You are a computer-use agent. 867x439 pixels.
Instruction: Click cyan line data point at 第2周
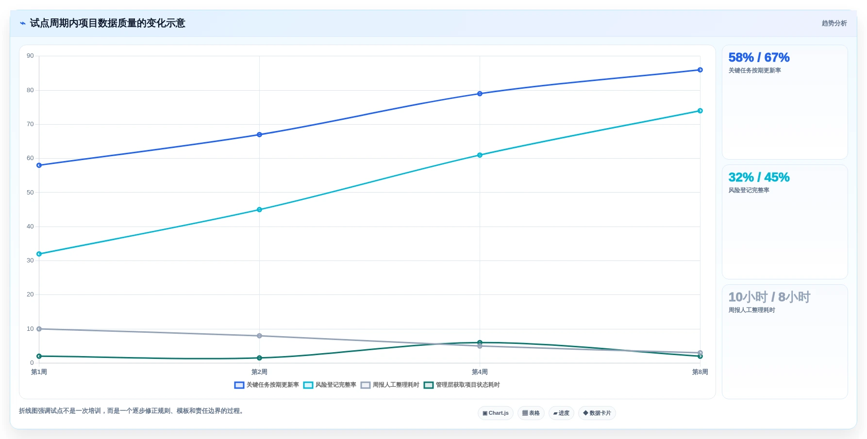[259, 210]
